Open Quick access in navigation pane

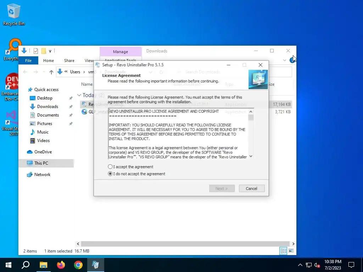pos(46,90)
